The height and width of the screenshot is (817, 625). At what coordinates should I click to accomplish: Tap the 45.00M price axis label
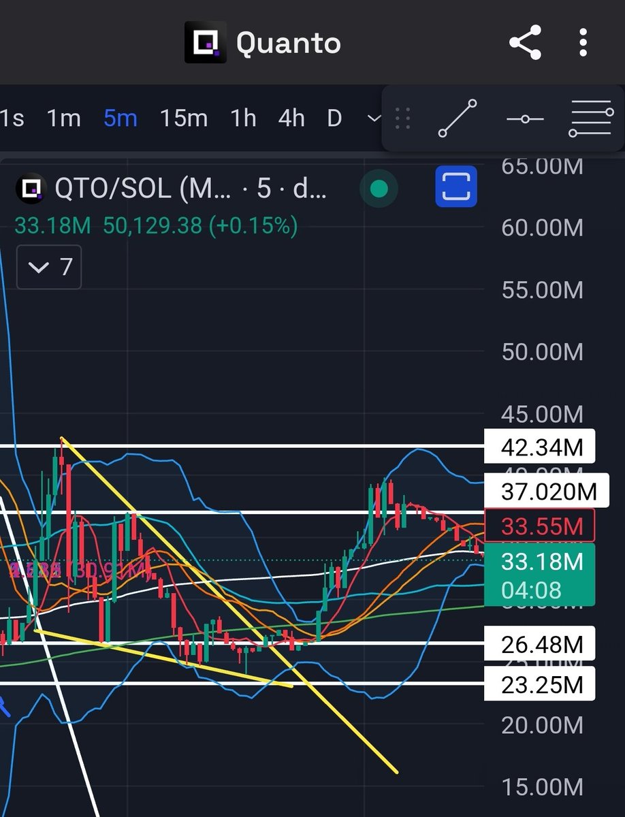[x=542, y=414]
